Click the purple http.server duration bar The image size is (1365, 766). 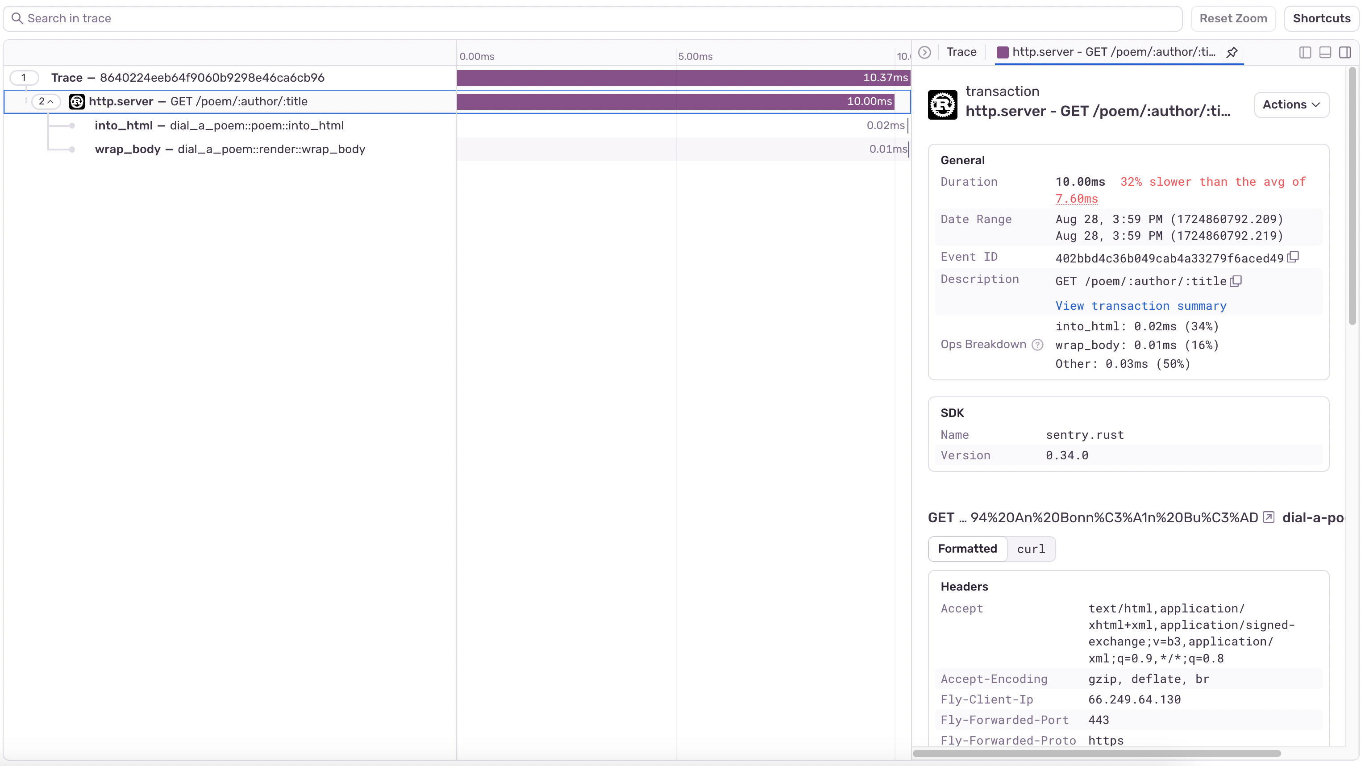[x=675, y=101]
